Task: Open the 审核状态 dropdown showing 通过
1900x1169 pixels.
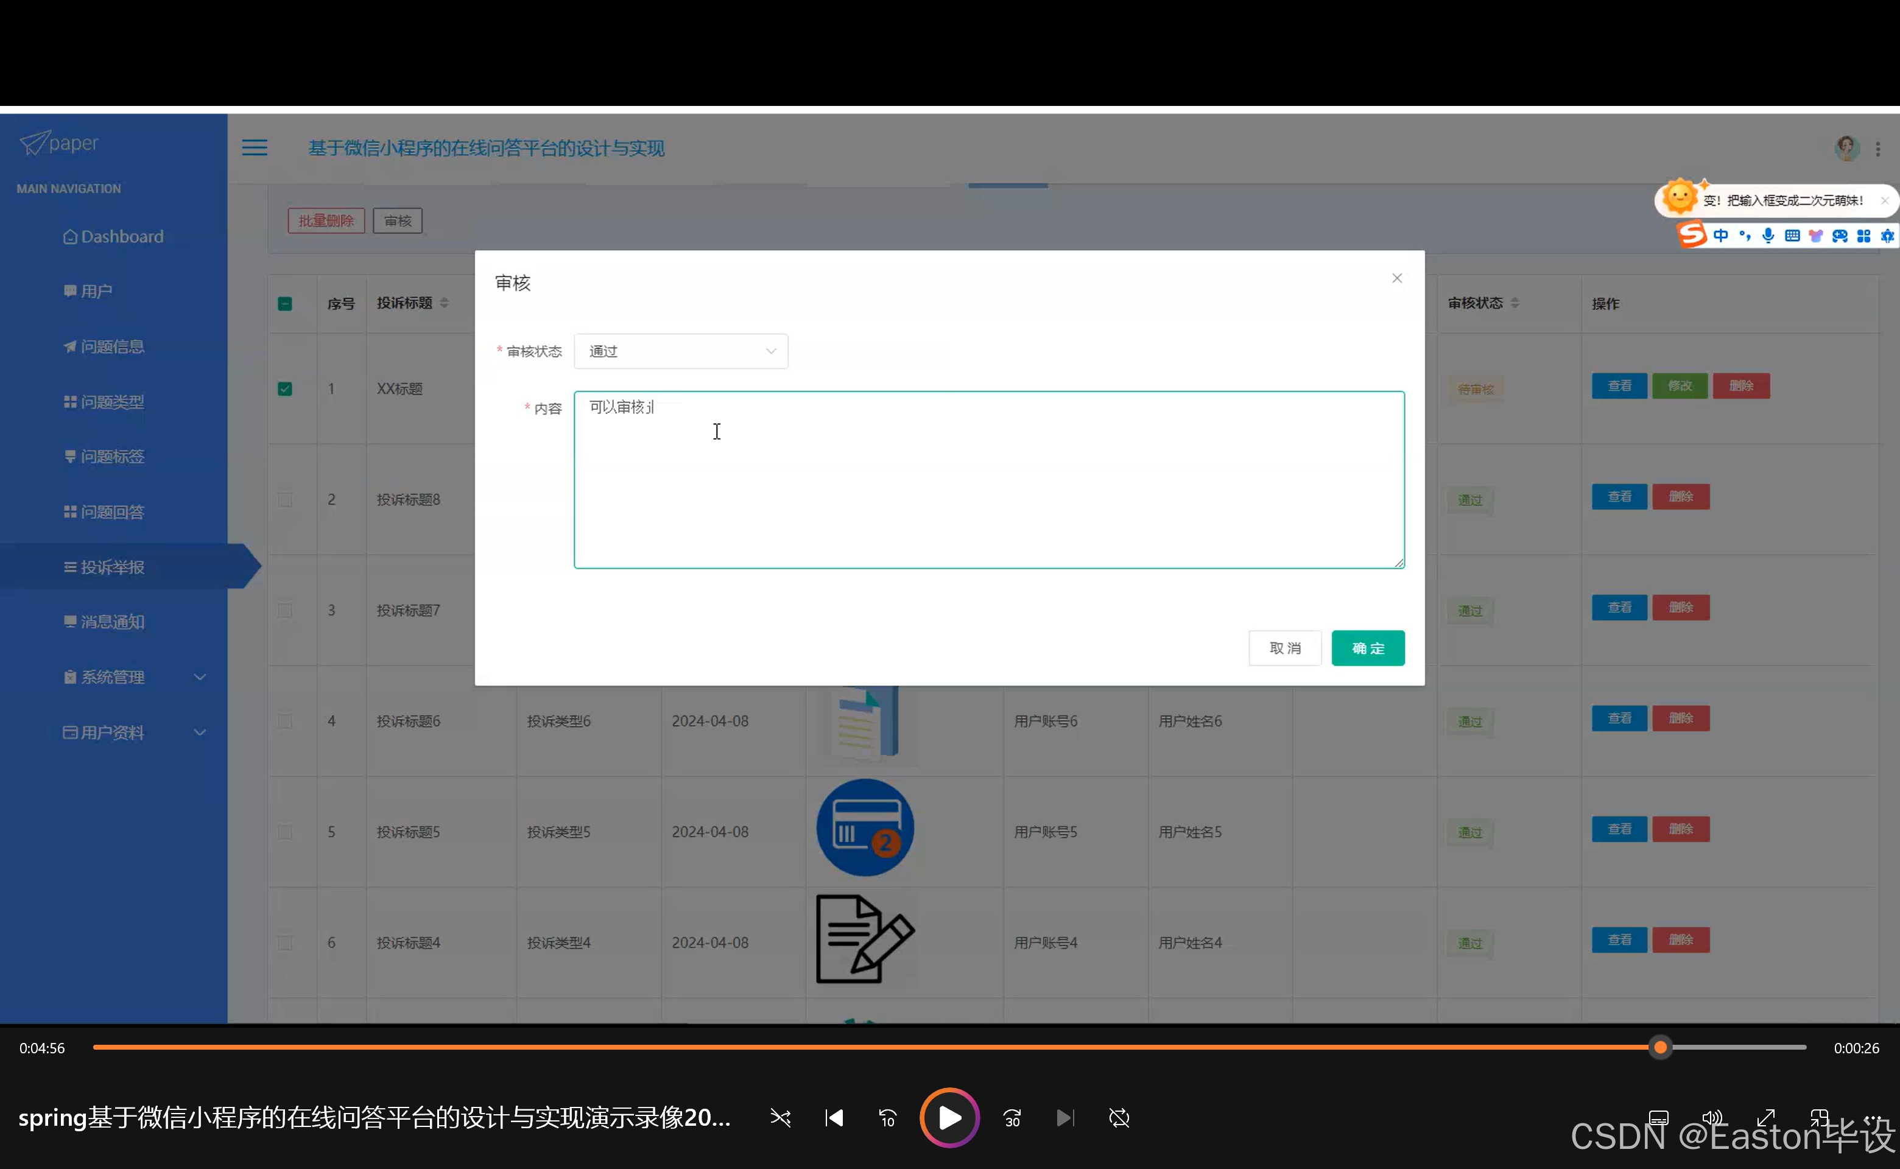Action: coord(680,352)
